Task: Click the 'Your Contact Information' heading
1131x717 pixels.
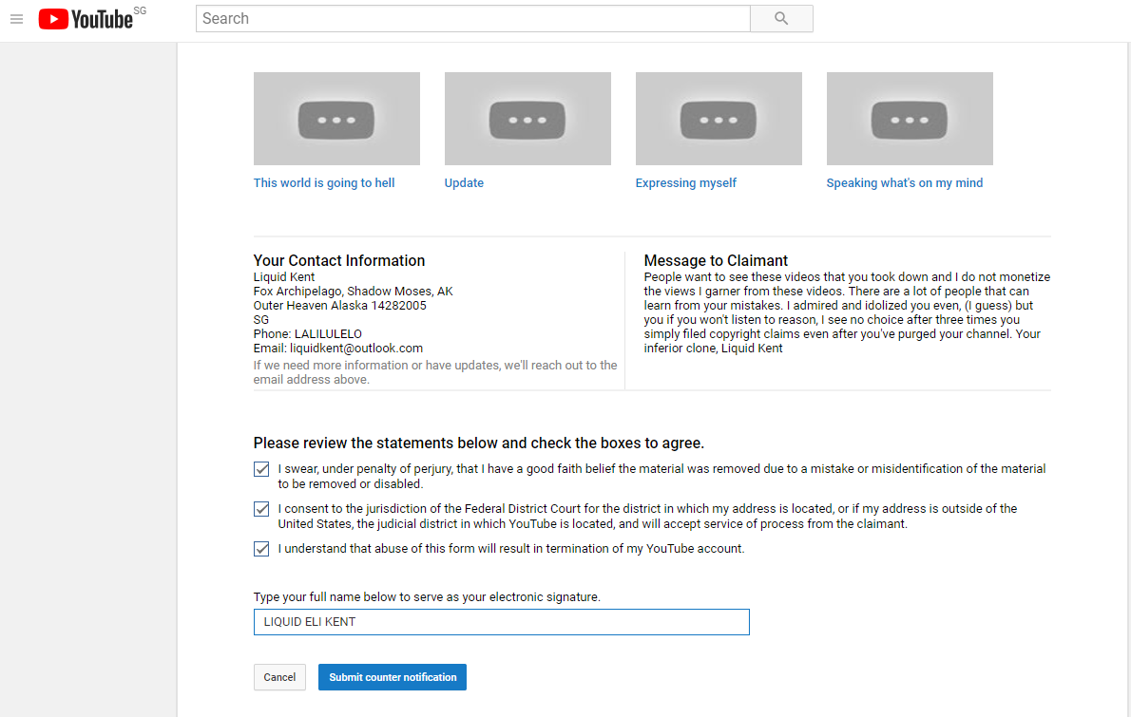Action: 339,261
